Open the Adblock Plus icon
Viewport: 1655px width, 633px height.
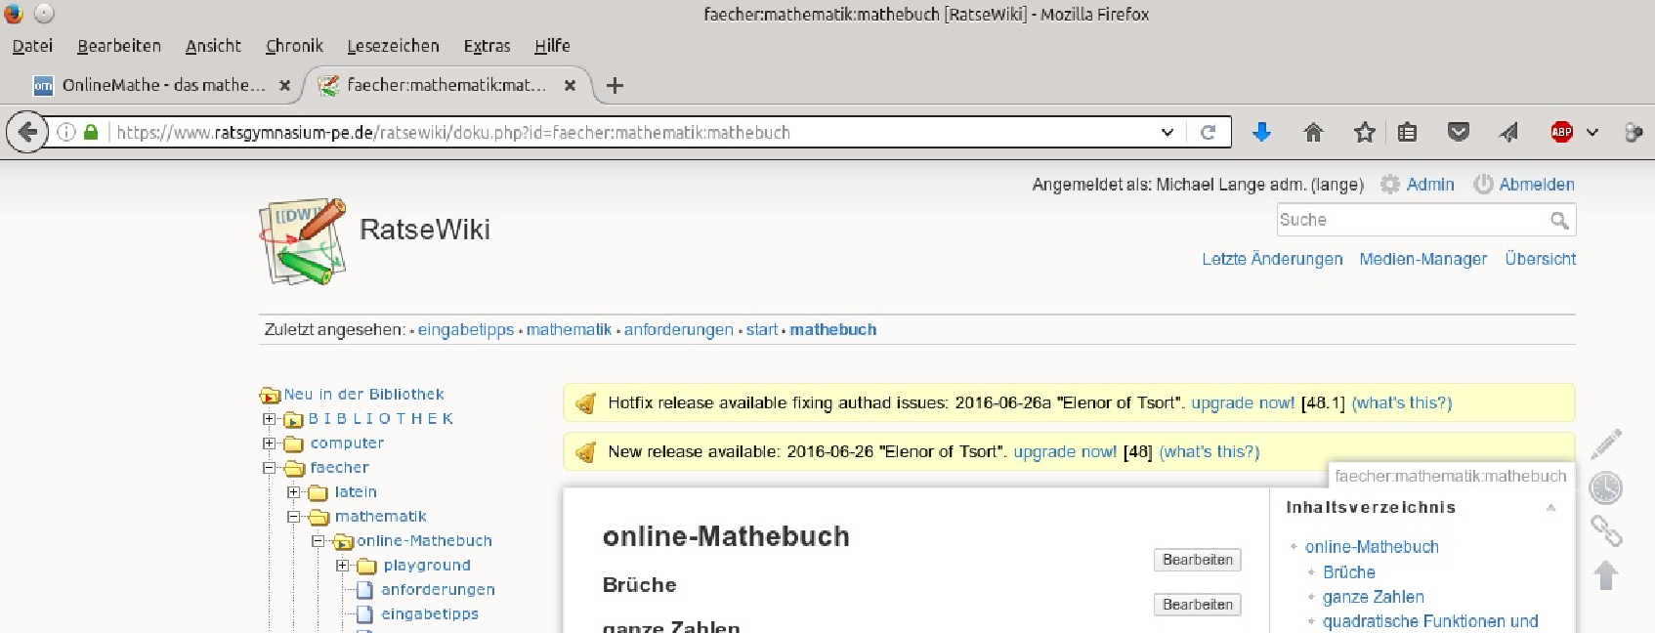tap(1561, 132)
